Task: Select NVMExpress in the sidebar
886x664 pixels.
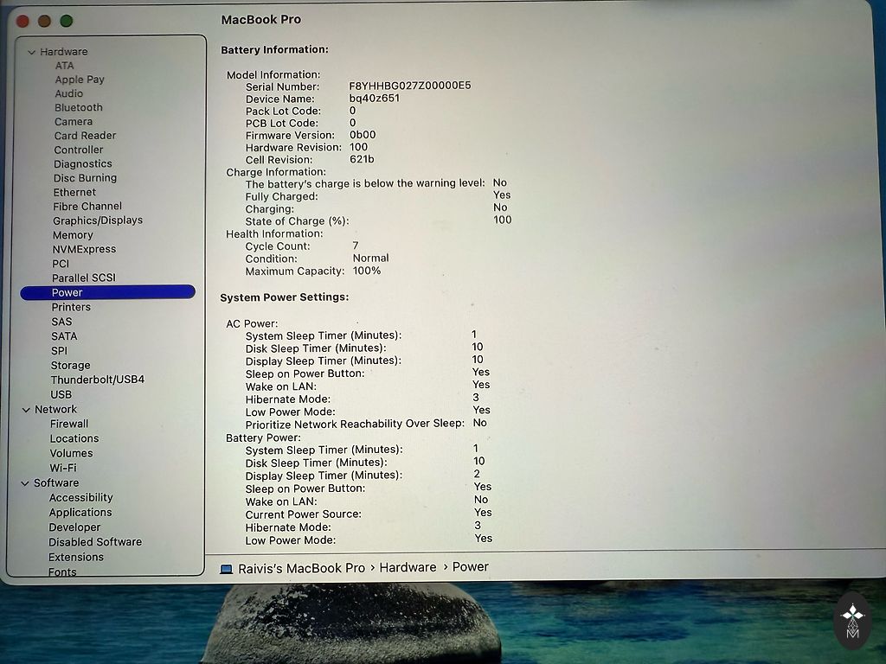Action: pos(84,249)
